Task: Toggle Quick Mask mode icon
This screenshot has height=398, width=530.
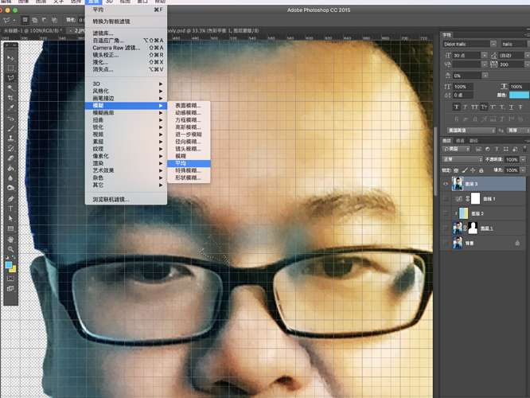Action: click(x=10, y=279)
